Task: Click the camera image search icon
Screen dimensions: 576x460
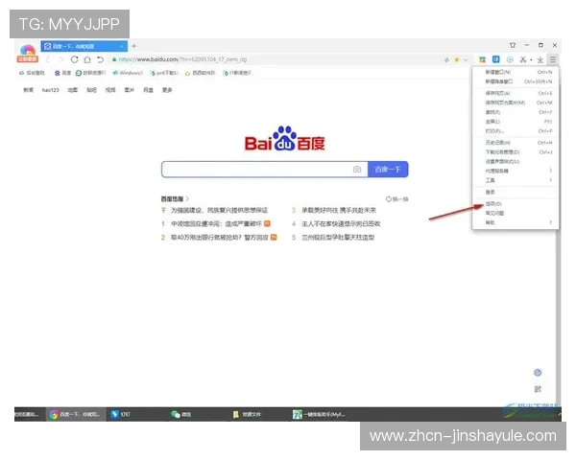Action: pos(357,170)
